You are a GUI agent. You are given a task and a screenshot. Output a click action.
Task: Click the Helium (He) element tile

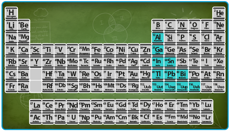[219, 13]
